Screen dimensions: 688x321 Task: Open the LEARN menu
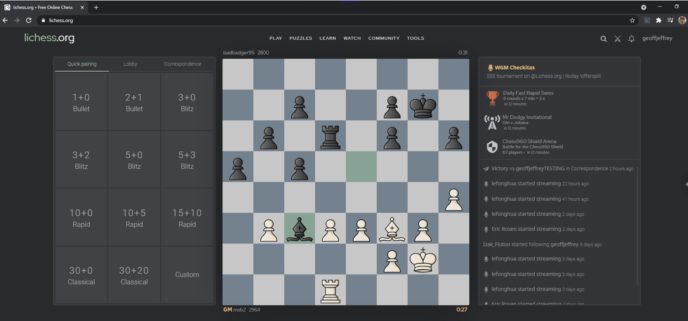tap(328, 38)
